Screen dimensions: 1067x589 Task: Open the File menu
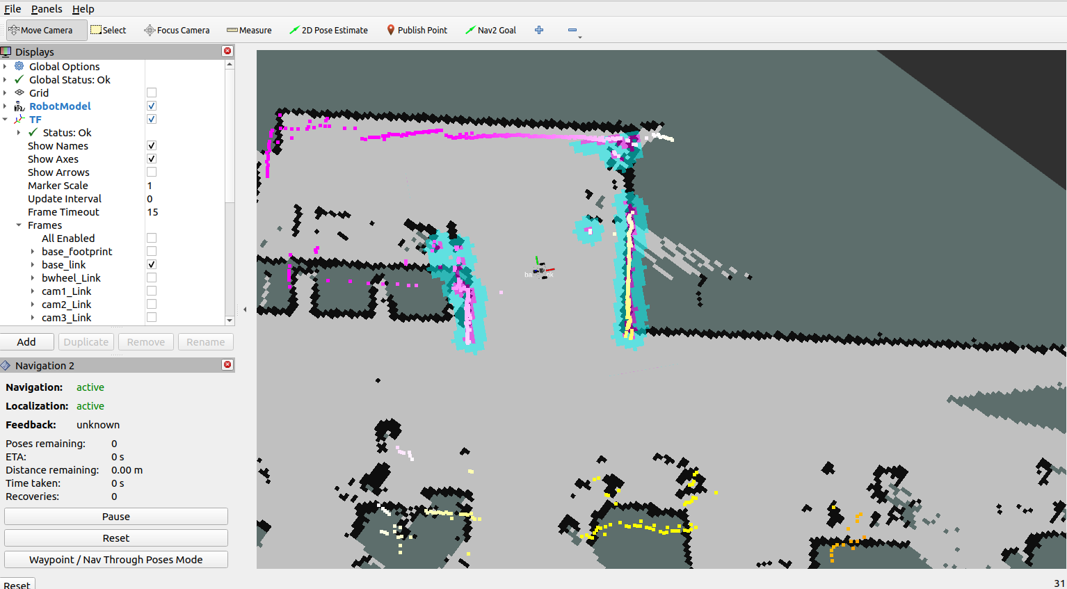click(13, 9)
